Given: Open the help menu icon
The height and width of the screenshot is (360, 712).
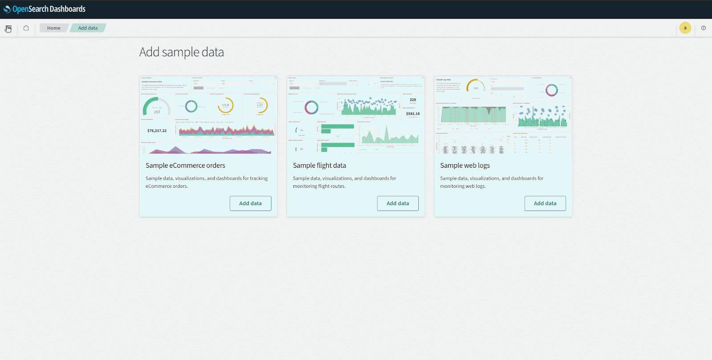Looking at the screenshot, I should (x=704, y=28).
